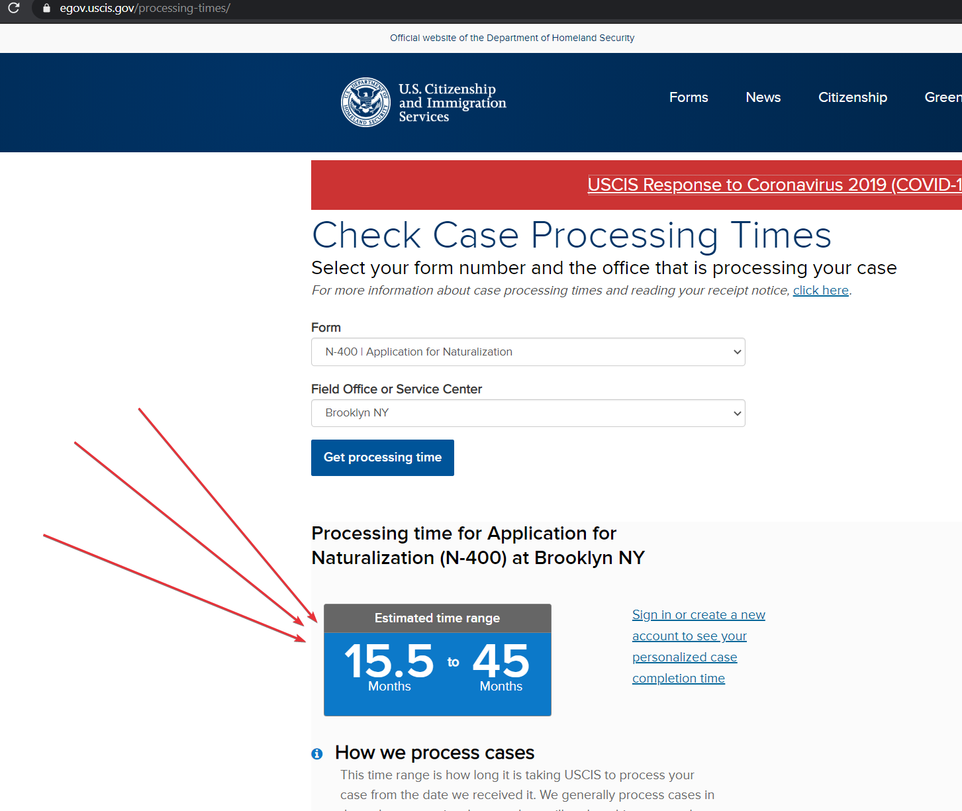This screenshot has width=962, height=811.
Task: Click the padlock site security icon
Action: click(46, 8)
